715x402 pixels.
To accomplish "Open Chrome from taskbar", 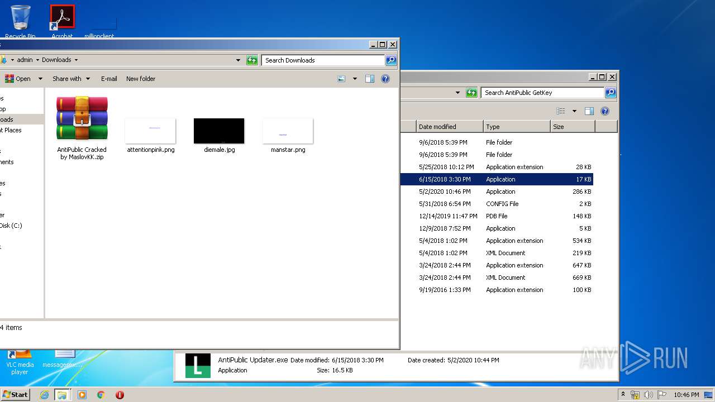I will 101,395.
